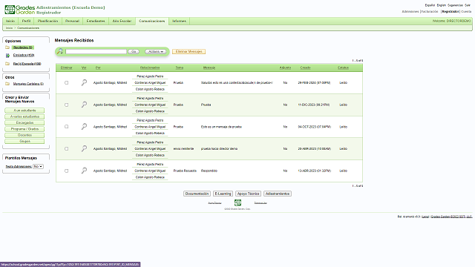Switch to the Planificación tab
The image size is (475, 267).
47,21
